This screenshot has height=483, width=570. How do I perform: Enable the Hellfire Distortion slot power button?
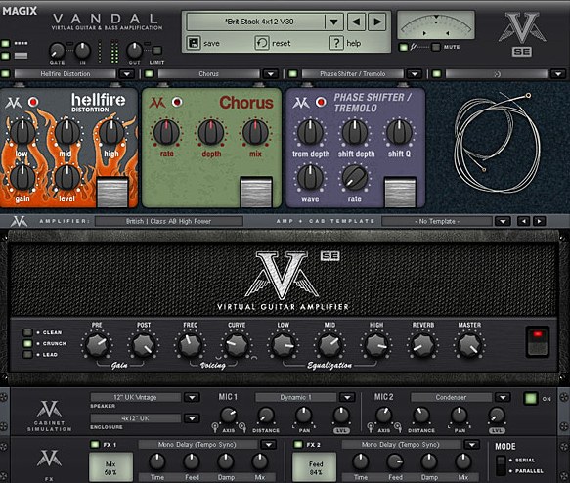coord(5,74)
